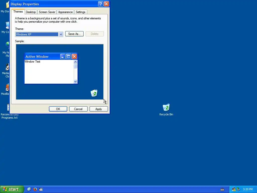Launch Firefox from Quick Launch
This screenshot has height=193, width=257.
pyautogui.click(x=35, y=189)
